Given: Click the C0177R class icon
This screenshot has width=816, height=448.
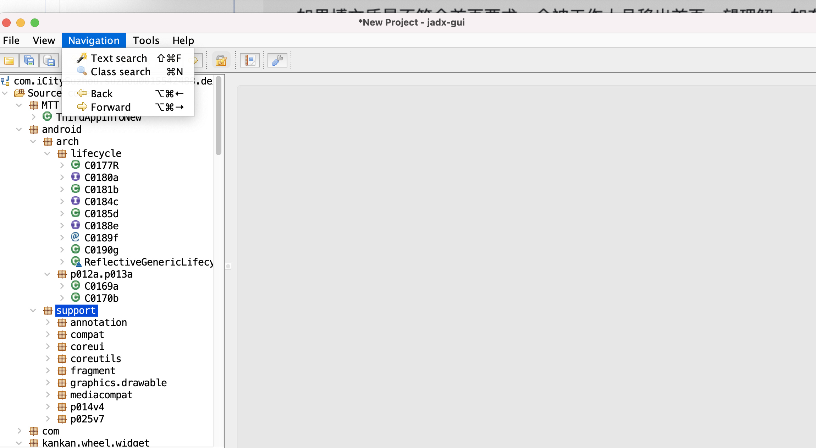Looking at the screenshot, I should [76, 164].
